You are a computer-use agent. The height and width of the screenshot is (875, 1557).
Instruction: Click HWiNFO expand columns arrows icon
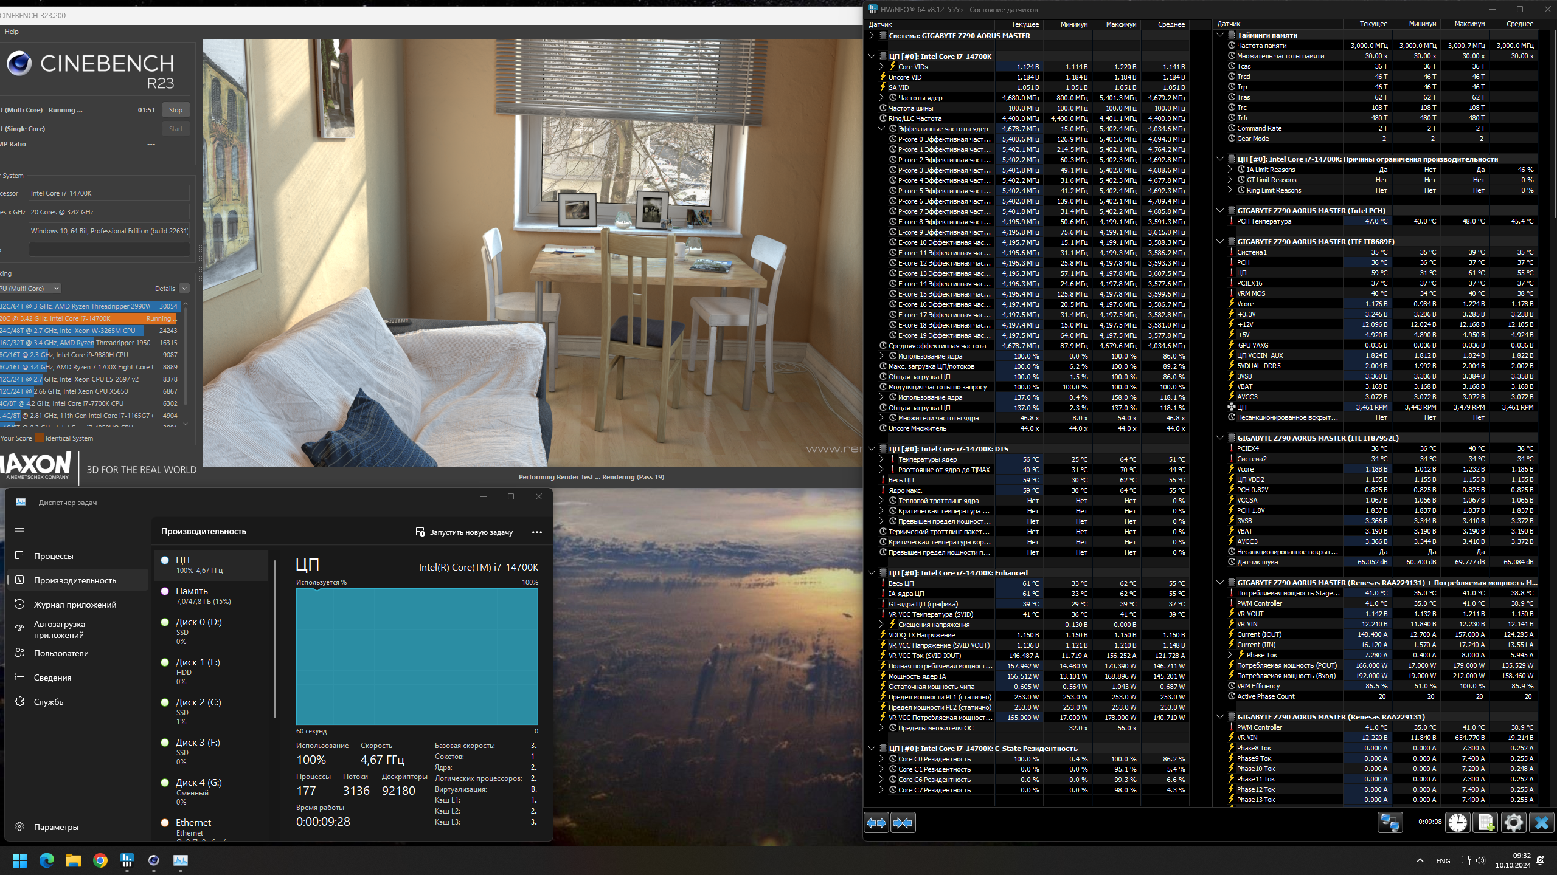point(876,823)
